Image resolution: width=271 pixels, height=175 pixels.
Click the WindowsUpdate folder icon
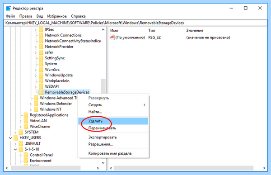41,76
